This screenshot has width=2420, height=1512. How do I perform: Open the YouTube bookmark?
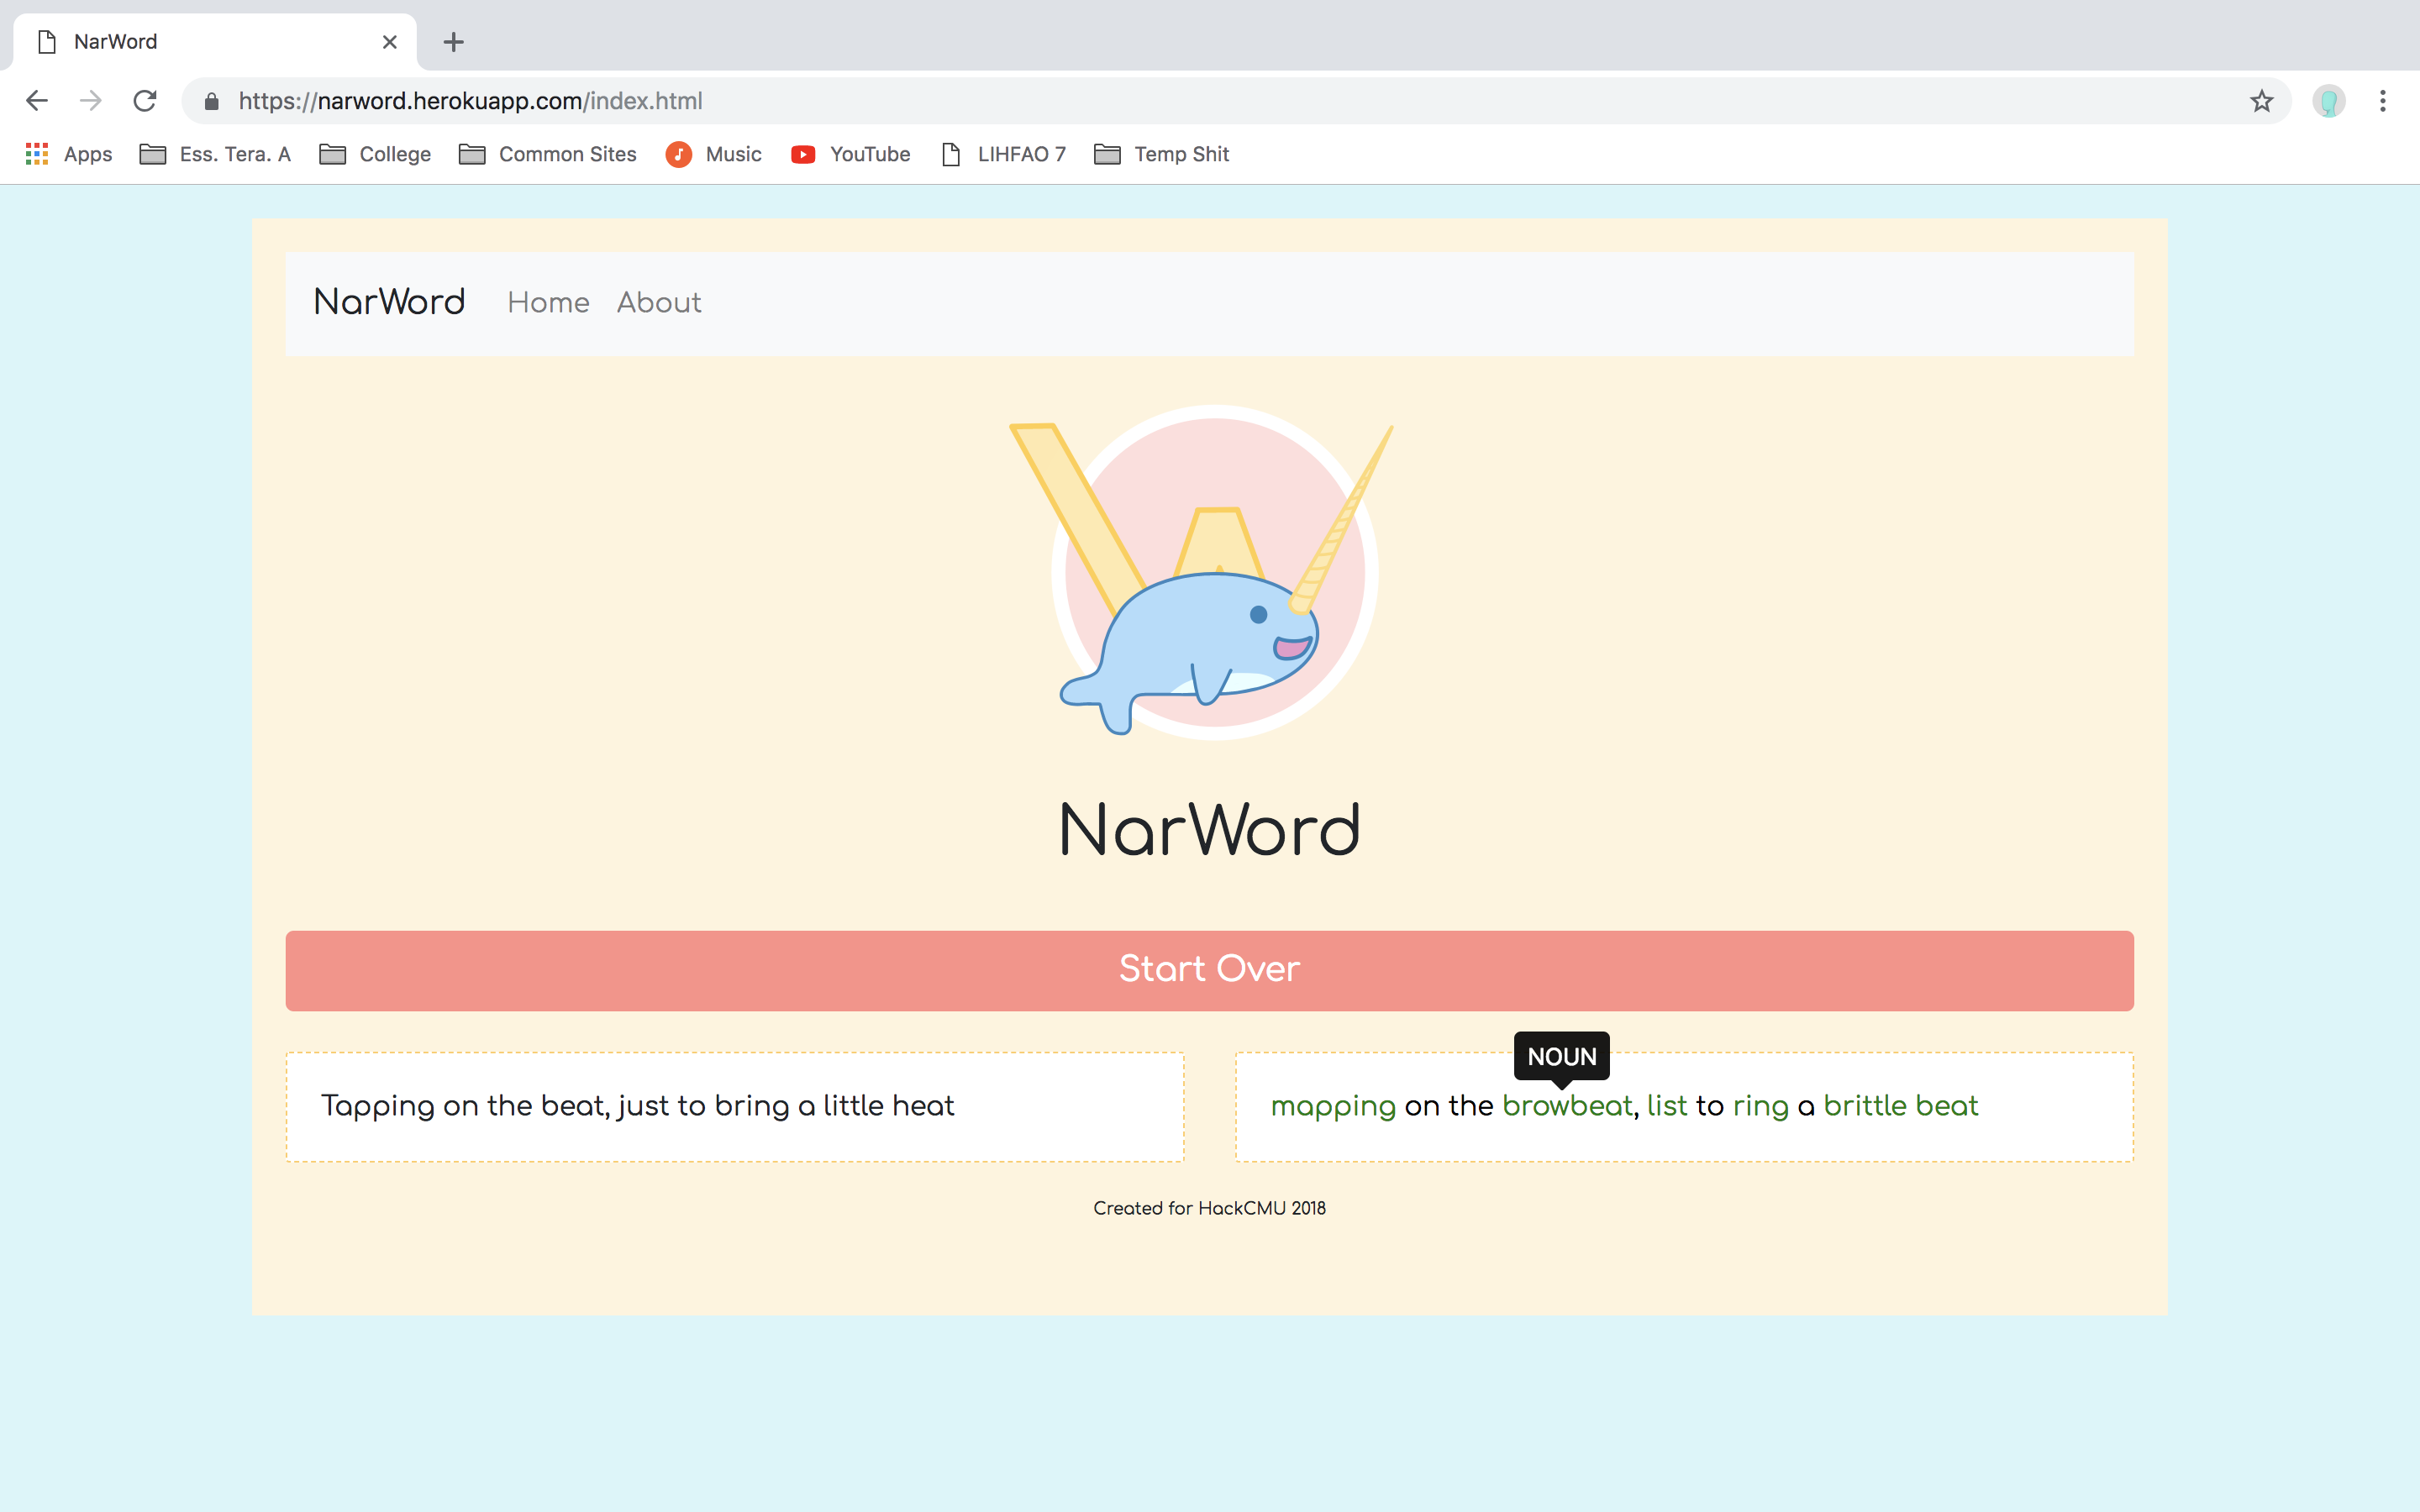(x=851, y=154)
